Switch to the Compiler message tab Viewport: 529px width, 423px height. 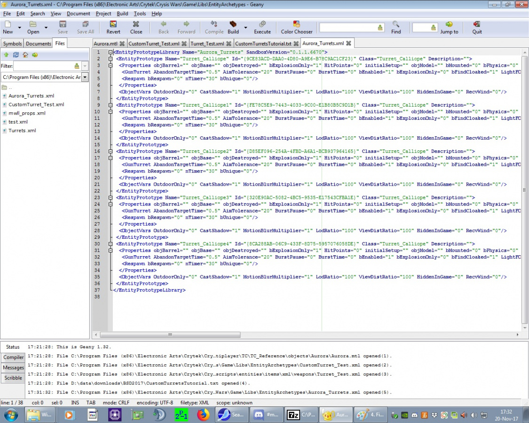click(14, 358)
